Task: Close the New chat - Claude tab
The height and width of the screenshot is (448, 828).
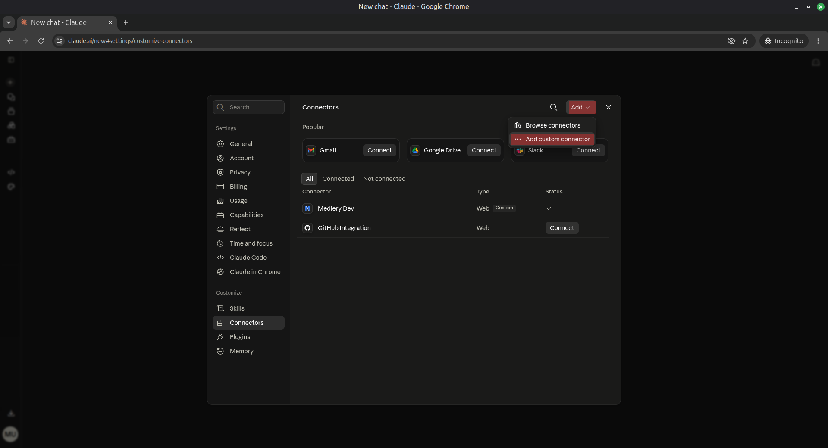Action: pyautogui.click(x=110, y=22)
